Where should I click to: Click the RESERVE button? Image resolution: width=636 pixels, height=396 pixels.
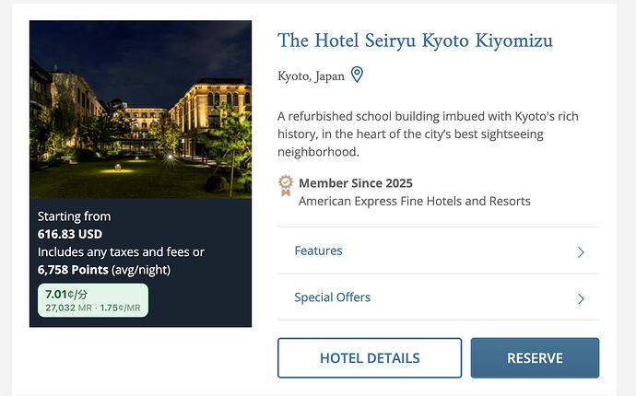click(535, 358)
